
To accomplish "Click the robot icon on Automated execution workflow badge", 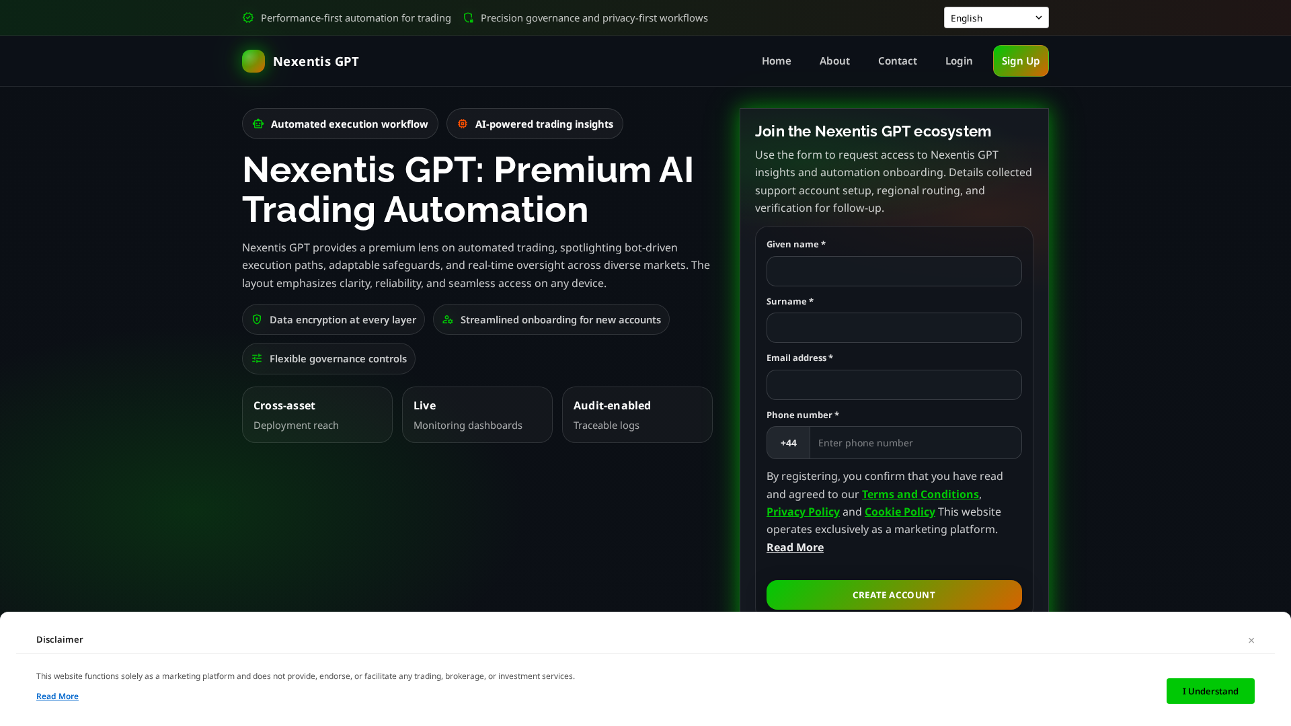I will (x=258, y=124).
